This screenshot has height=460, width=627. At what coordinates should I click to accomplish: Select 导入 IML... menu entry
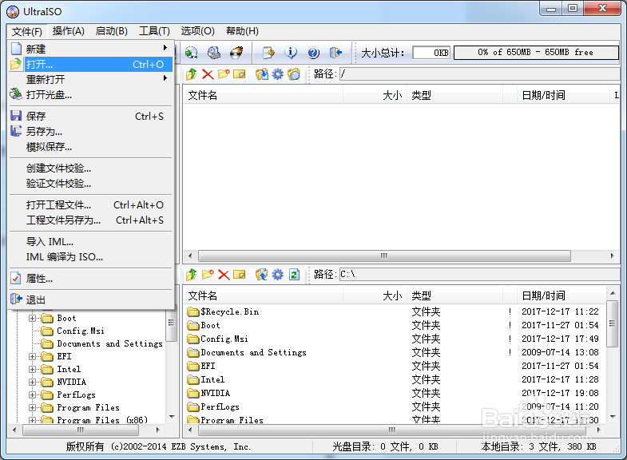pyautogui.click(x=91, y=242)
